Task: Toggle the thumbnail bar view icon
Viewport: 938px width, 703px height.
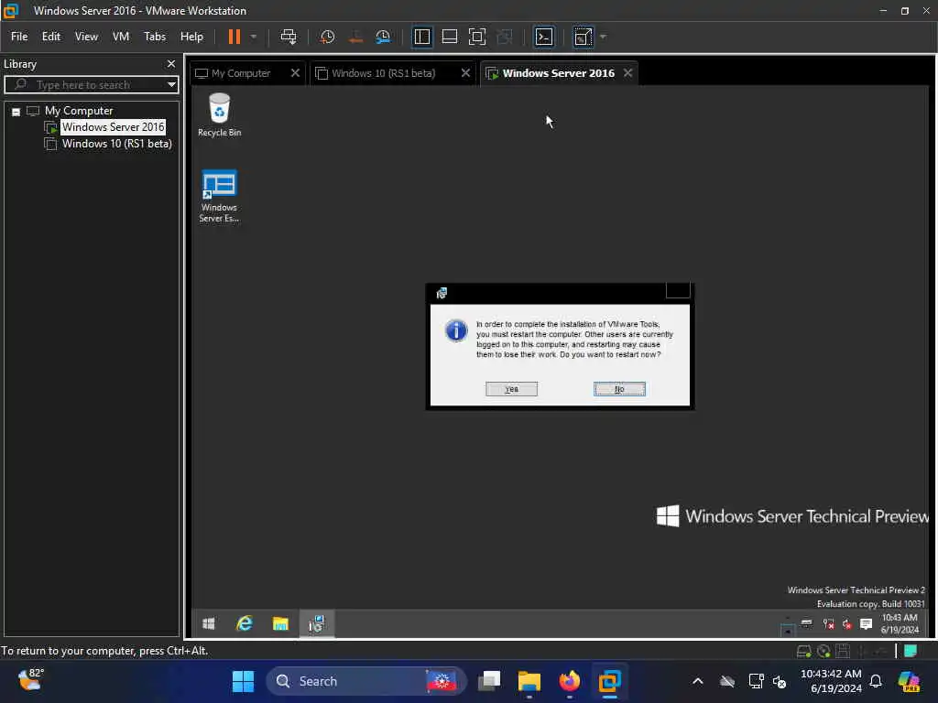Action: (x=449, y=37)
